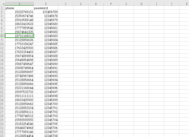Viewport: 189px width, 137px height.
Task: Select cell with 17633154403
Action: pos(19,52)
